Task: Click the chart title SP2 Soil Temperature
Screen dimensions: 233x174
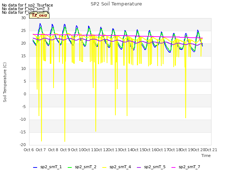Action: [x=116, y=4]
